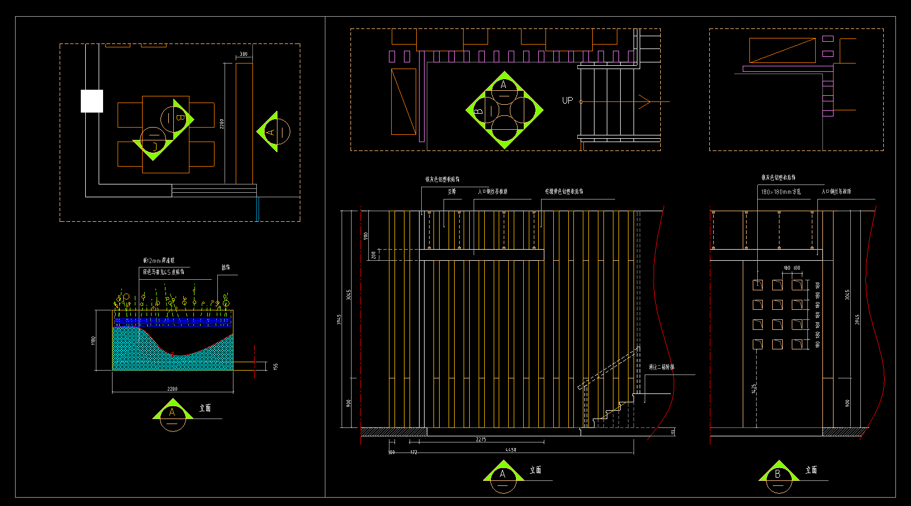Click the white filled square column
The width and height of the screenshot is (911, 506).
point(92,101)
